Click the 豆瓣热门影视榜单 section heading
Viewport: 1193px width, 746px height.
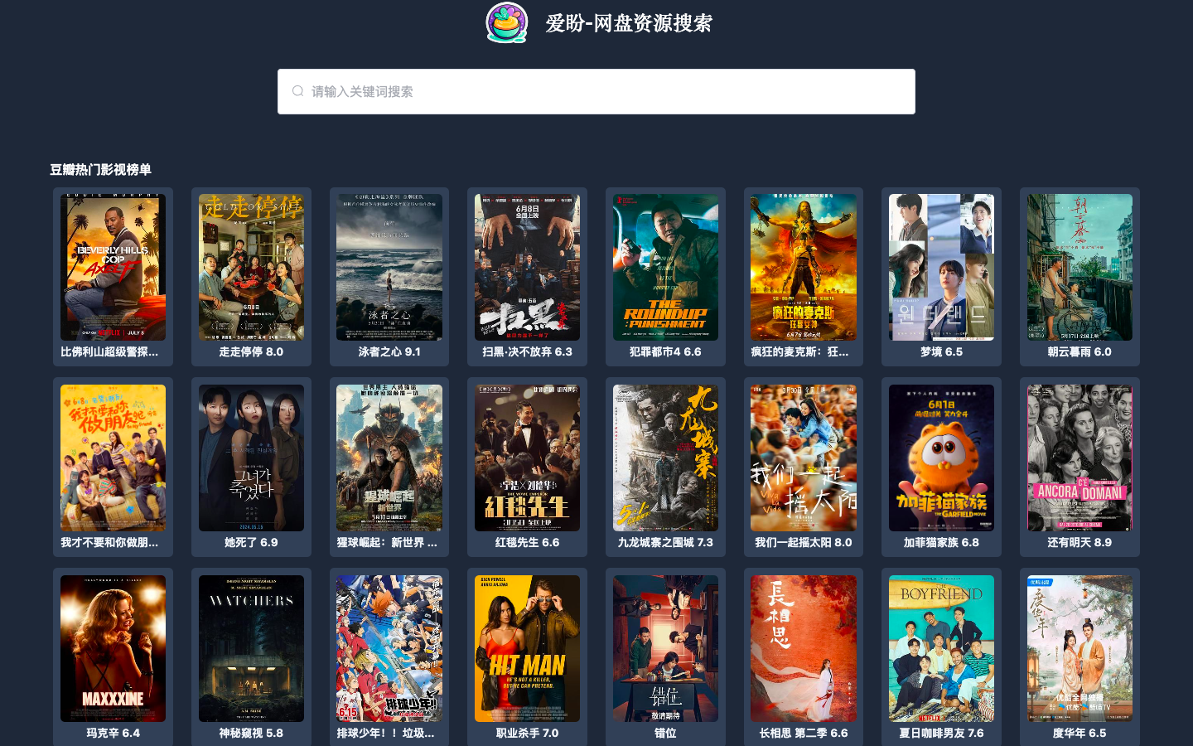click(100, 169)
